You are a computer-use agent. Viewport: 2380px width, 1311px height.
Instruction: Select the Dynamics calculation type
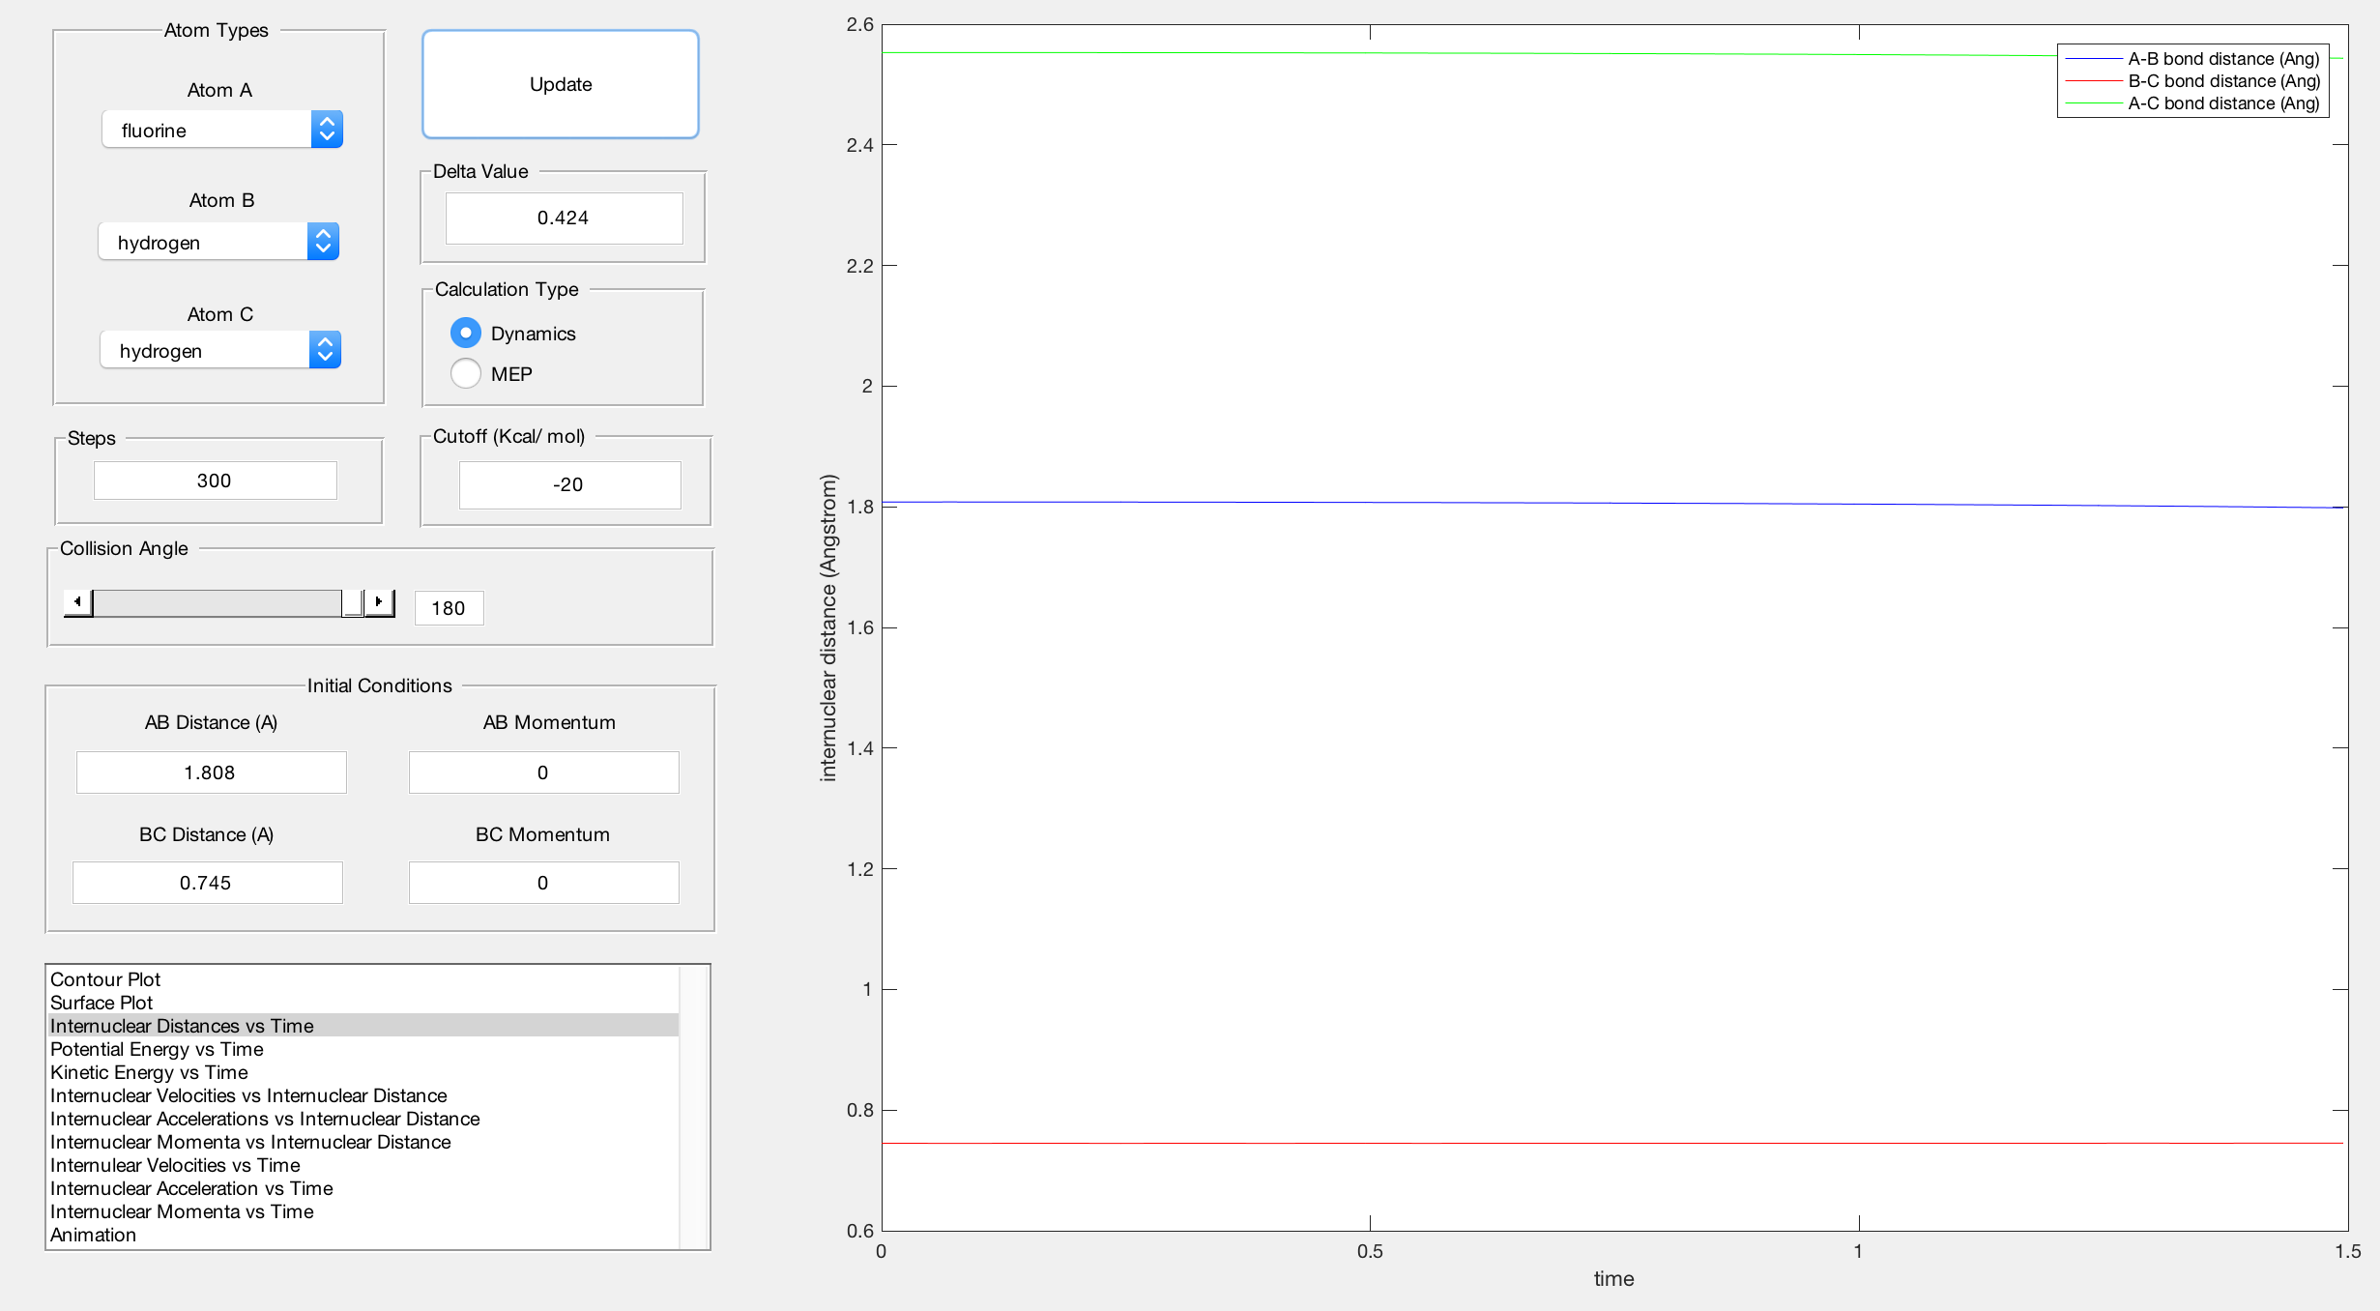point(466,333)
